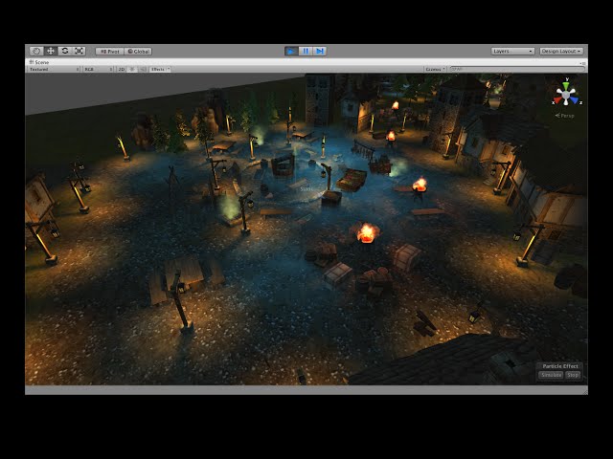613x459 pixels.
Task: Toggle scene audio speaker icon
Action: pos(143,69)
